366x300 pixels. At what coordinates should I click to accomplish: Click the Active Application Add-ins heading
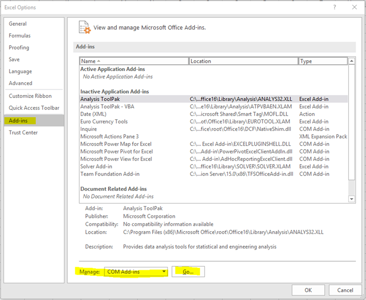click(113, 69)
